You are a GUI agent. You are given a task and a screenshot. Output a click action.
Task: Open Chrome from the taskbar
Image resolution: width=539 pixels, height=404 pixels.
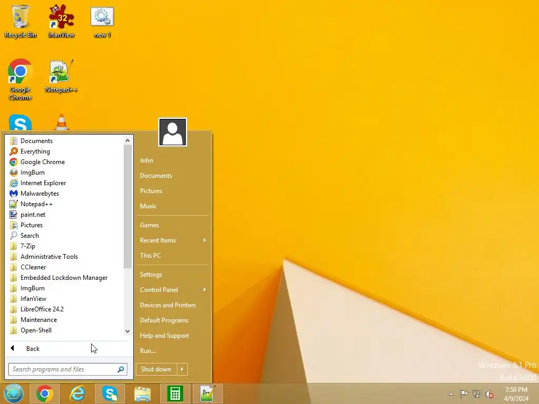tap(45, 393)
